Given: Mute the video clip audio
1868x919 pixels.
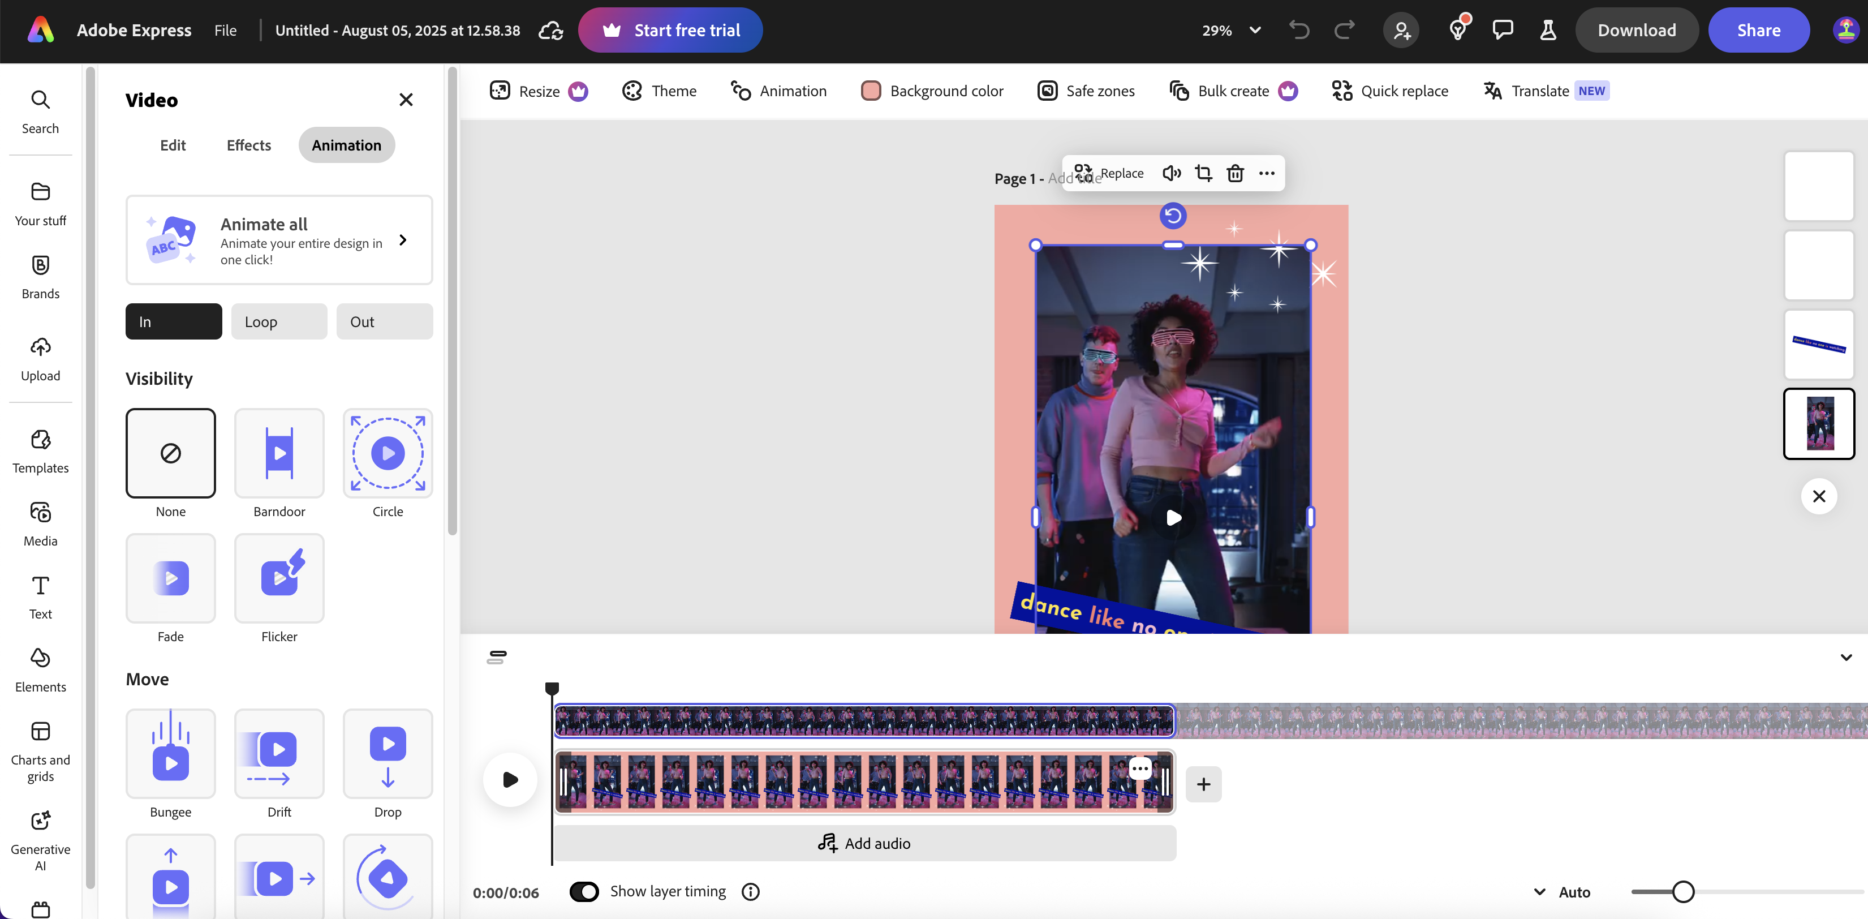Looking at the screenshot, I should [x=1171, y=173].
